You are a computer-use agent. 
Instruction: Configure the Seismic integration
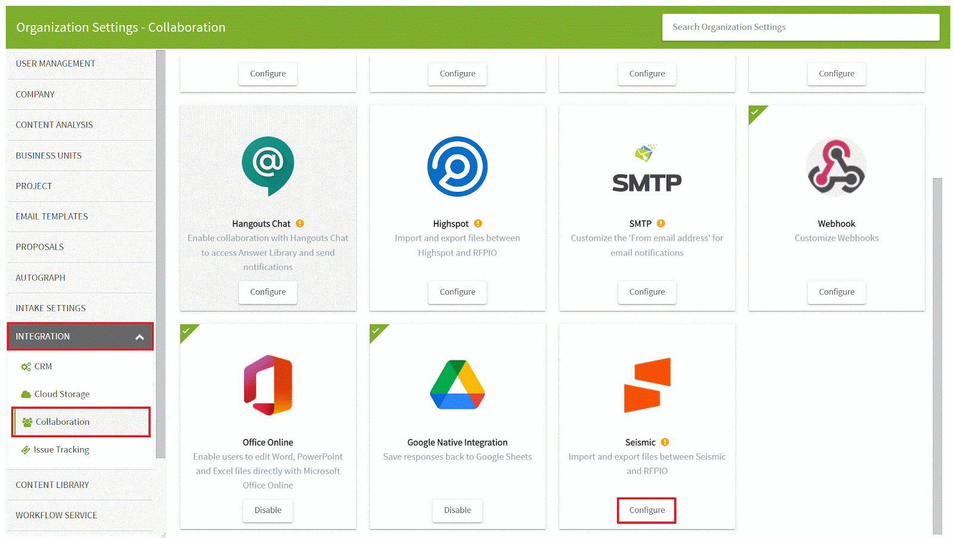647,511
